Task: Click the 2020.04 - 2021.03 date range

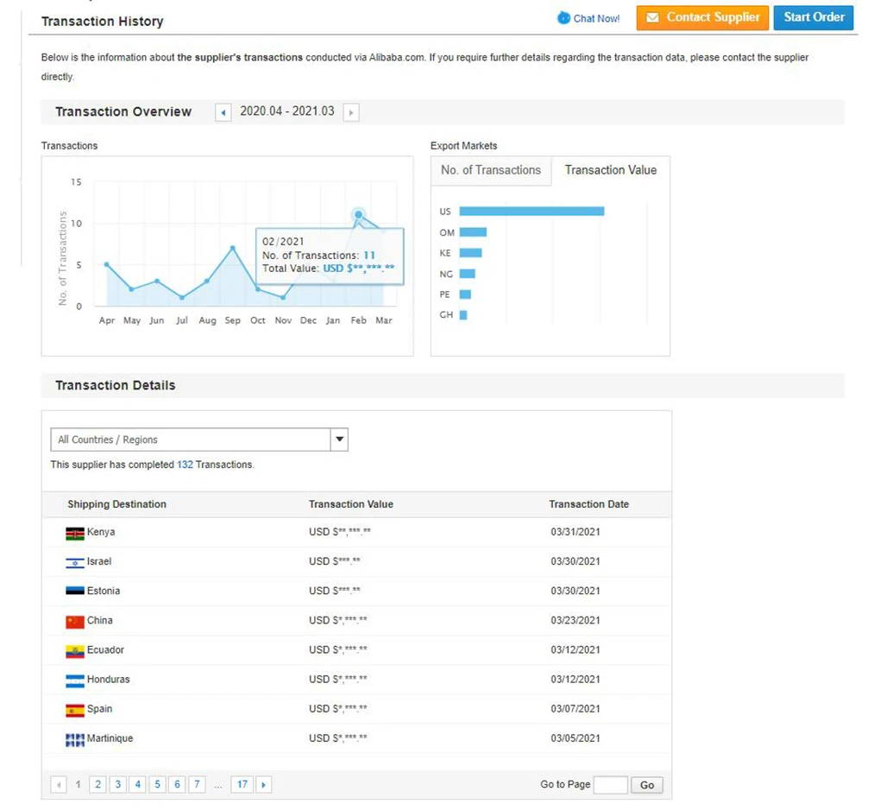Action: [x=287, y=111]
